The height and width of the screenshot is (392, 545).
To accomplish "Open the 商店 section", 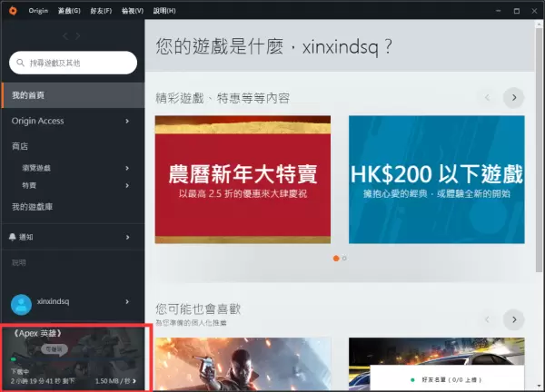I will 20,146.
